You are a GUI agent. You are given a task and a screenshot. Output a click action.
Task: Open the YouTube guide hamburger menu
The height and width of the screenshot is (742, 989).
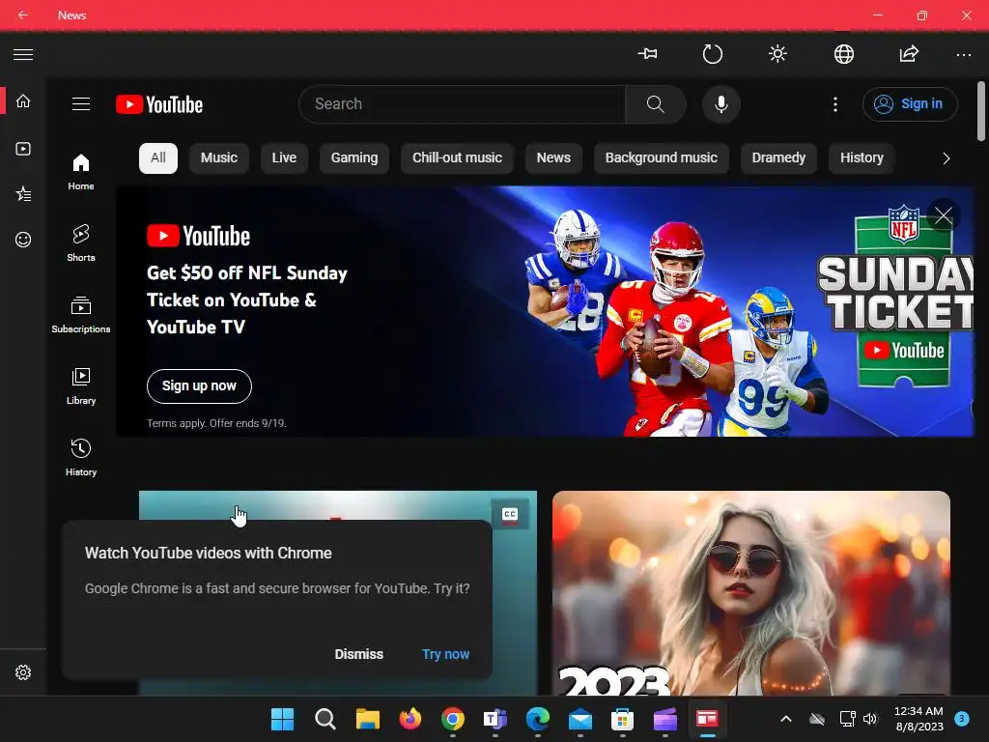(81, 104)
